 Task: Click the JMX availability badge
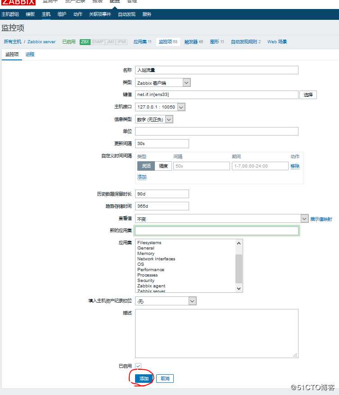(111, 42)
